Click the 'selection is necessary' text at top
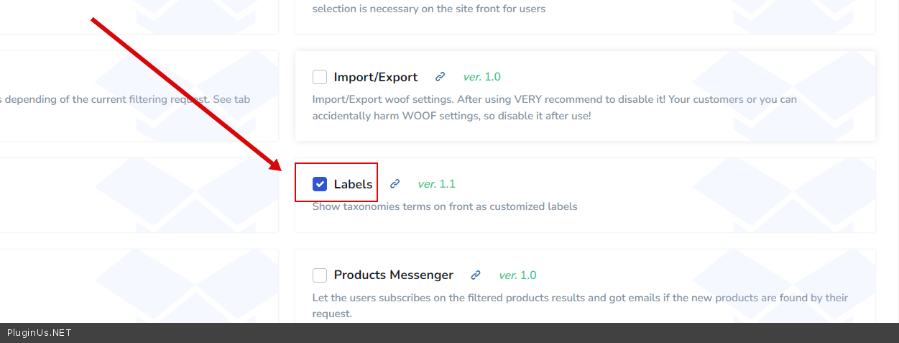 point(428,9)
